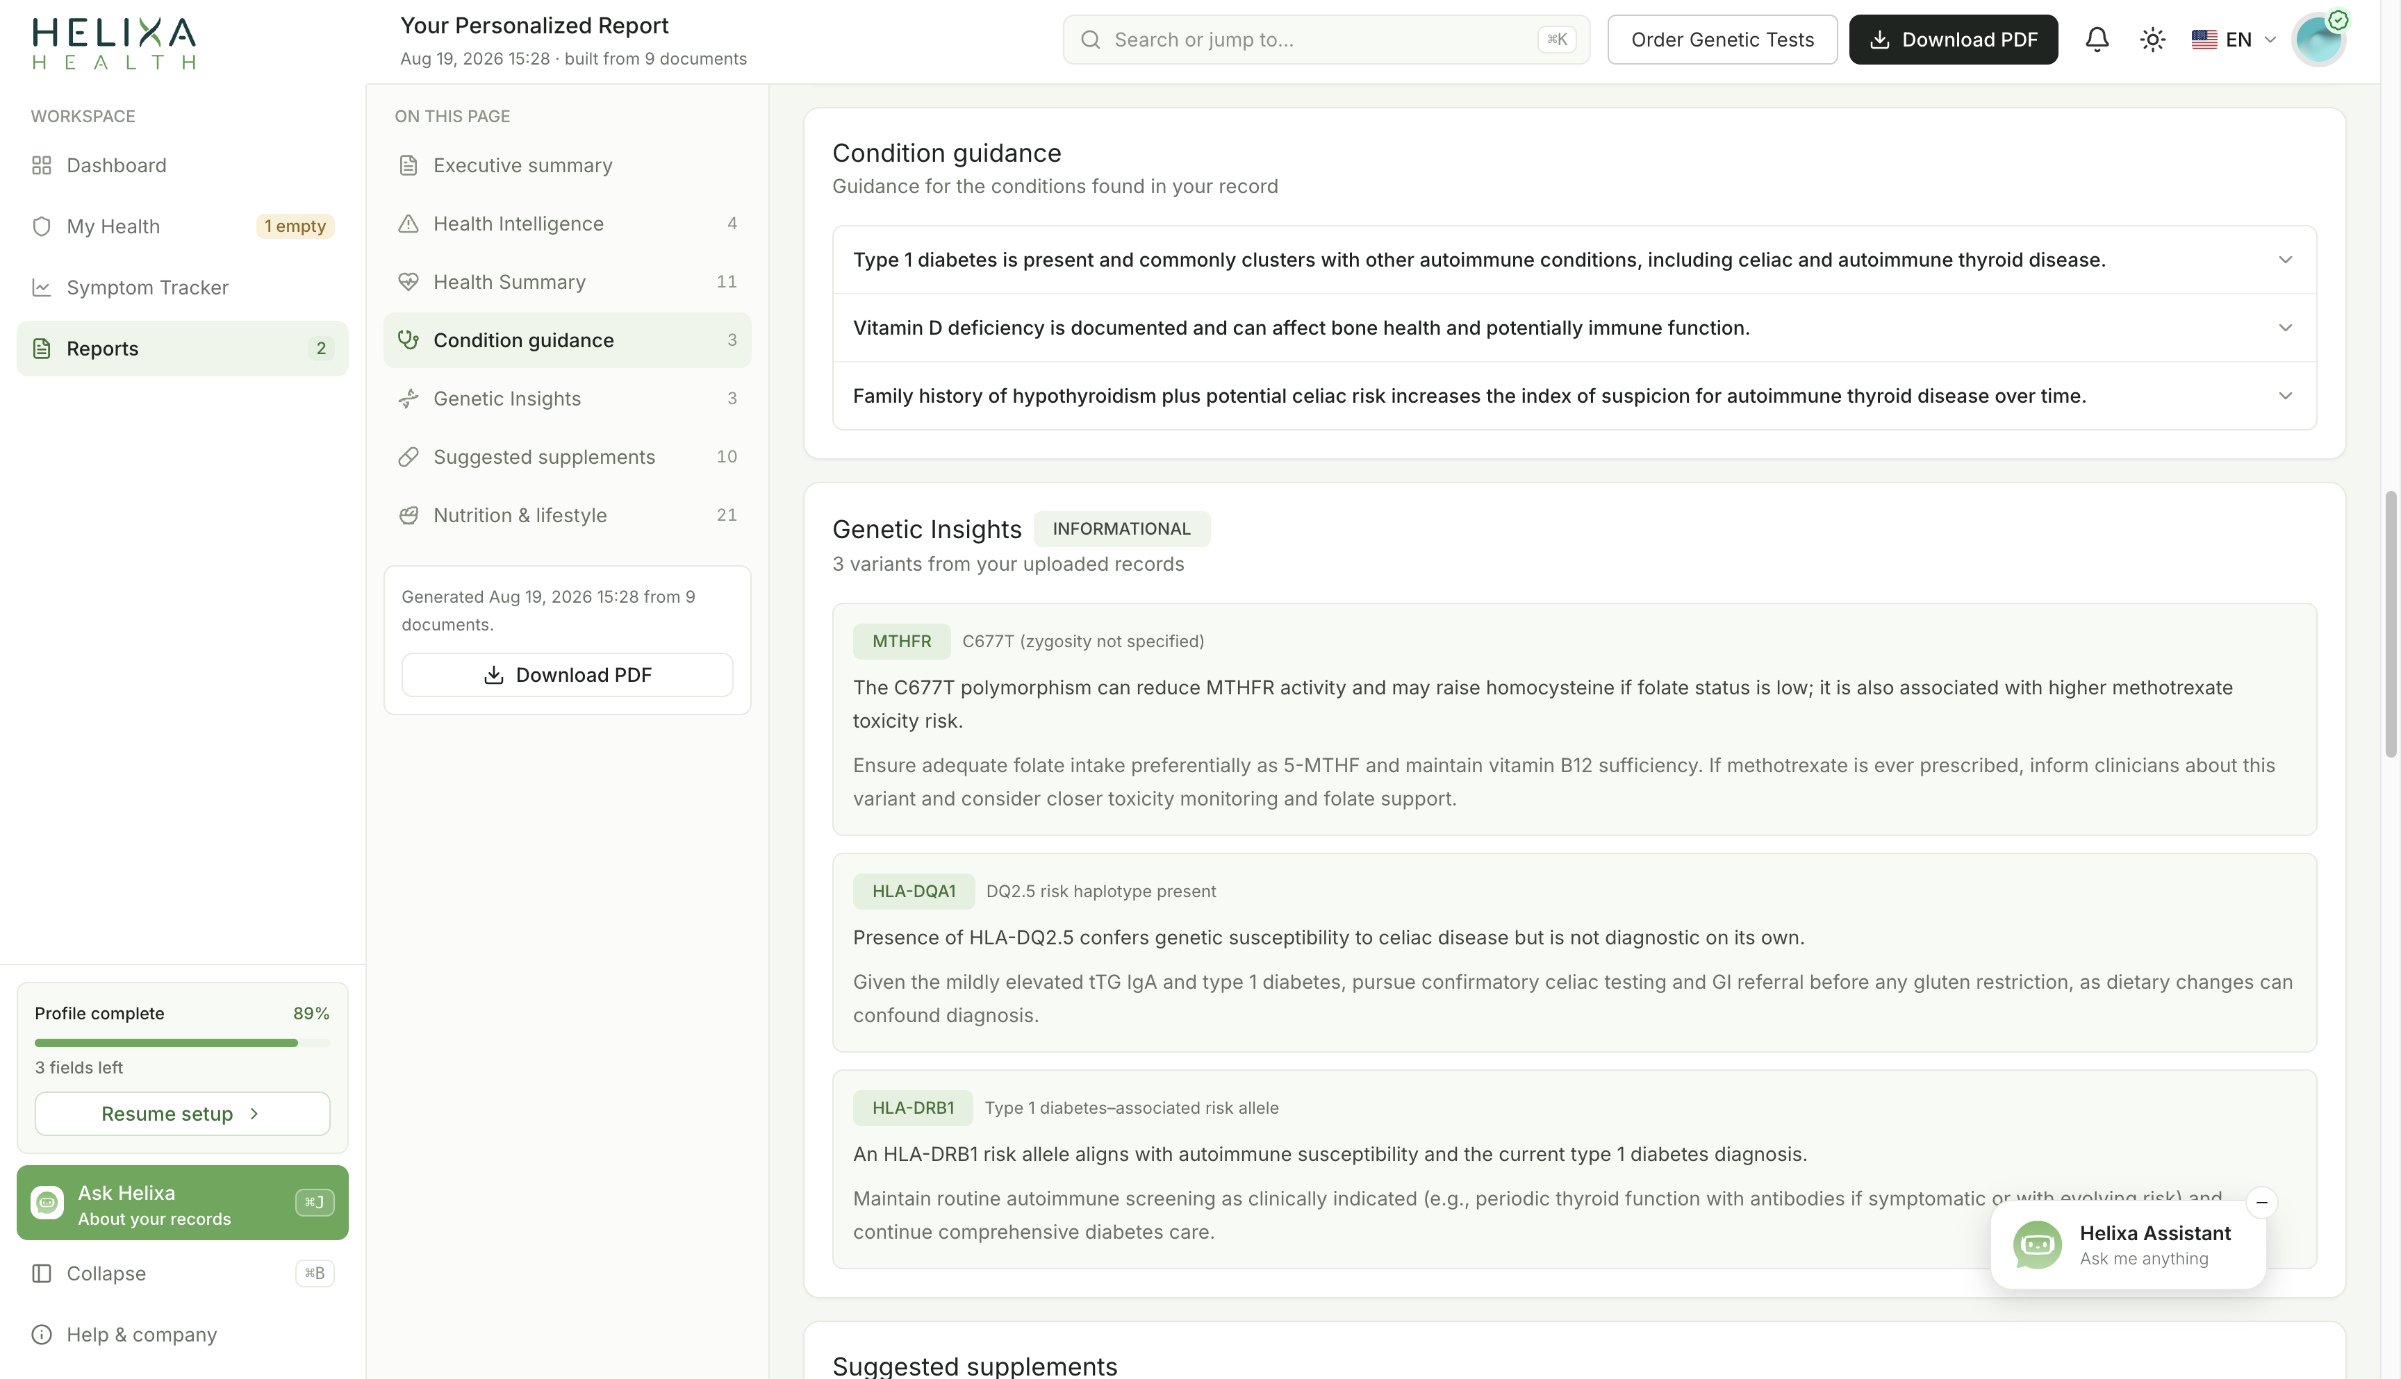Open Reports in sidebar

click(182, 349)
